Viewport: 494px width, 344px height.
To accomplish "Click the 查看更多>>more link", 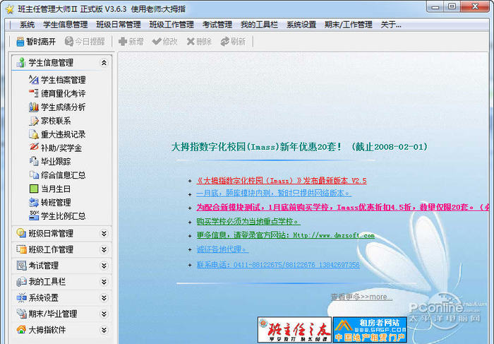I will 361,297.
